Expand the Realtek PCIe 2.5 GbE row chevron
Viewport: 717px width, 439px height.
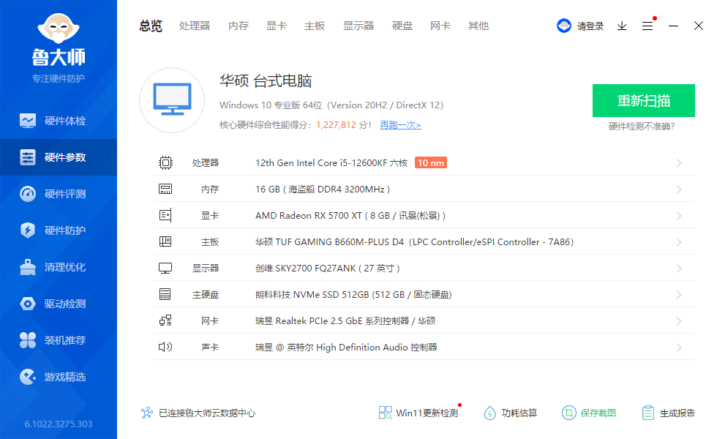[679, 321]
